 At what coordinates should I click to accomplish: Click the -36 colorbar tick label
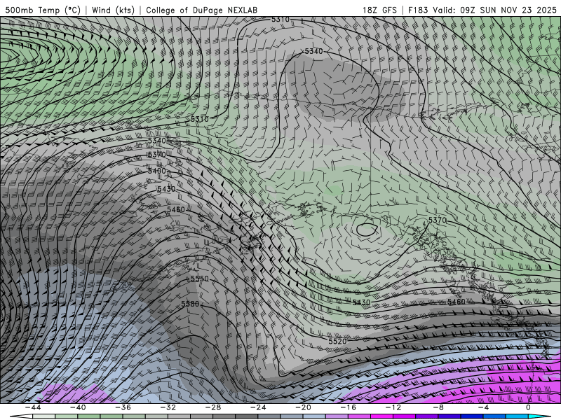coord(123,407)
